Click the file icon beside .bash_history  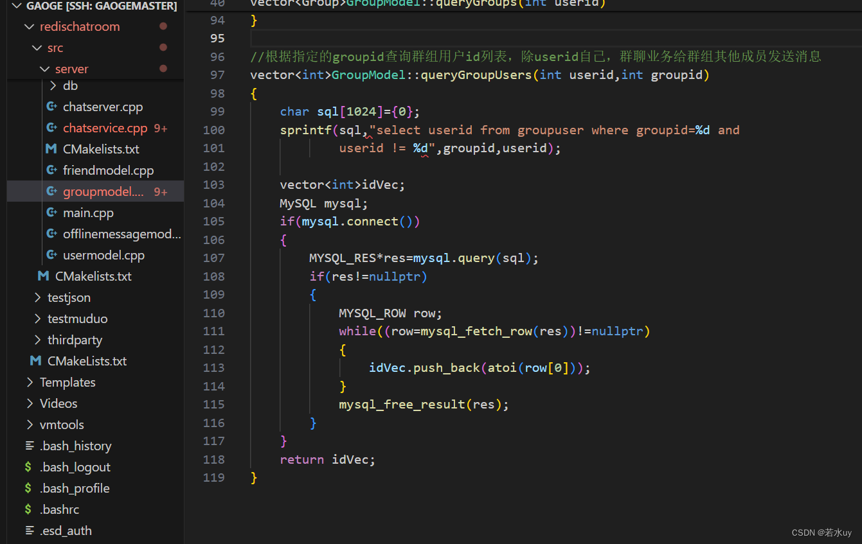pyautogui.click(x=30, y=446)
